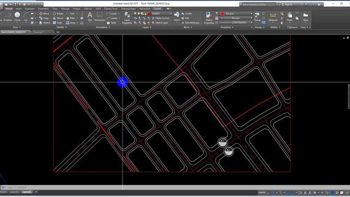This screenshot has height=197, width=350.
Task: Click the Copy Clip icon in Clipboard panel
Action: tap(297, 18)
